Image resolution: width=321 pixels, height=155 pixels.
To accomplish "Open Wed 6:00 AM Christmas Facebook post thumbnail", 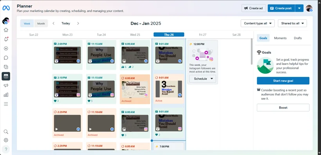I will tap(135, 55).
